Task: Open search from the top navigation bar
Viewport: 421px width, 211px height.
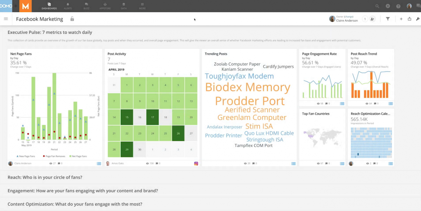Action: 377,6
